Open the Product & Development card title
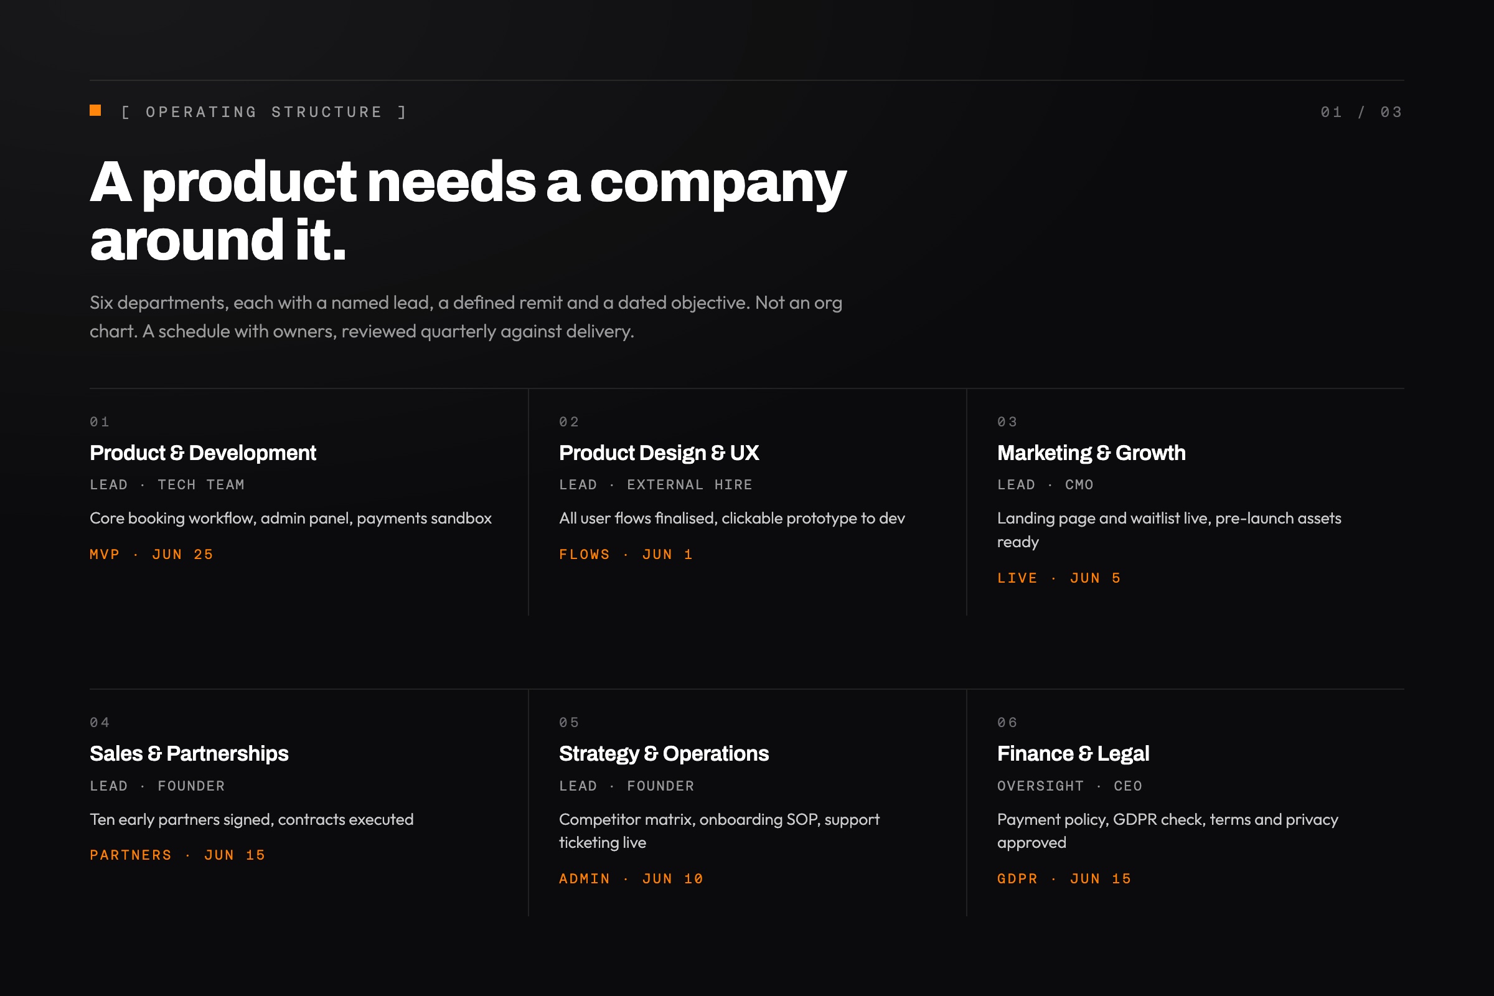 click(203, 453)
